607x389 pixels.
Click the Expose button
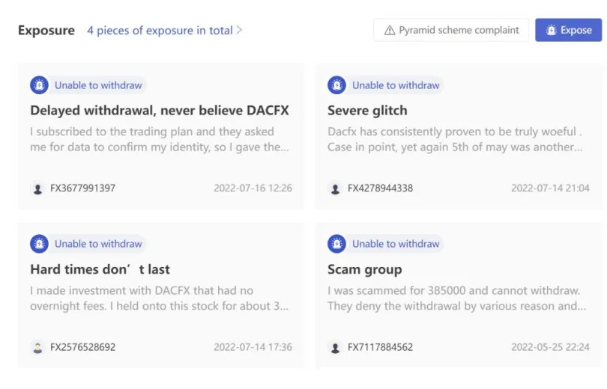pos(568,30)
